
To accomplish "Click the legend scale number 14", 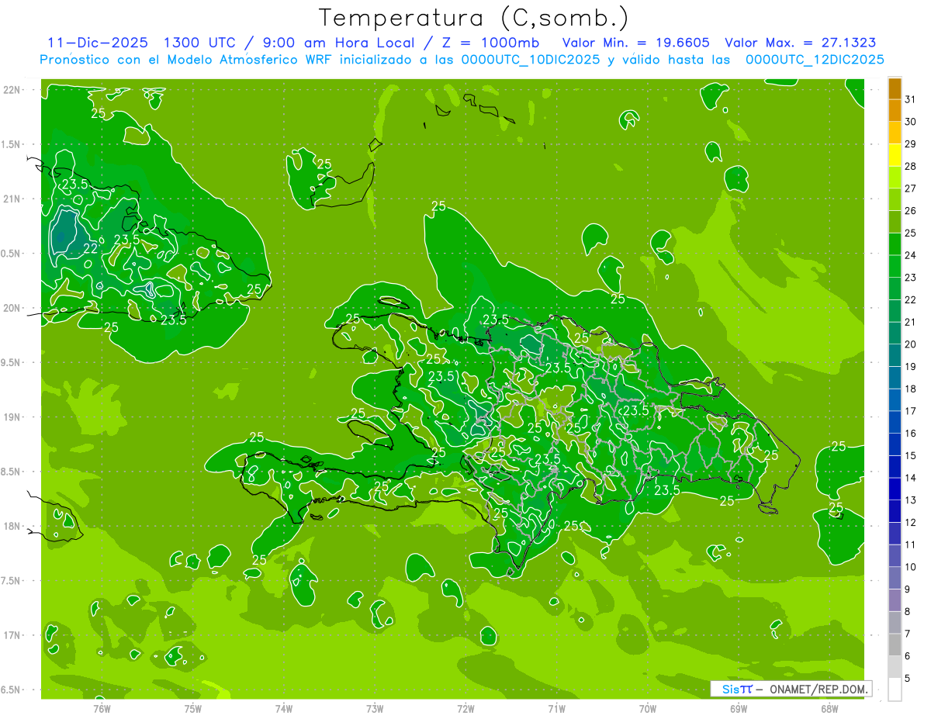I will tap(911, 478).
